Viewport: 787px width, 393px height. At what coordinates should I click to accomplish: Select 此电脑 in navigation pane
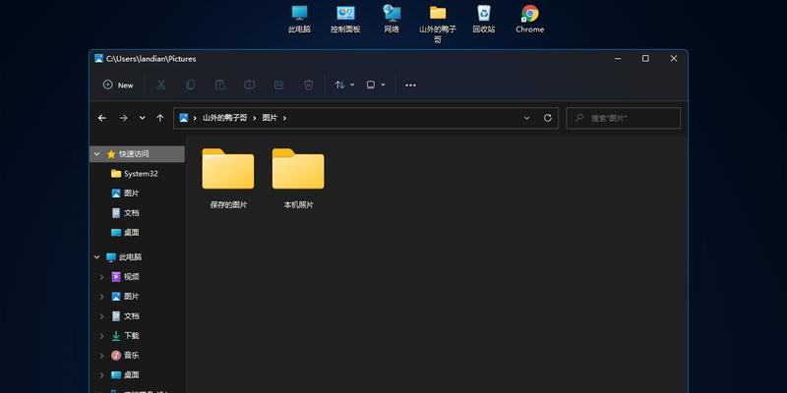(x=124, y=257)
